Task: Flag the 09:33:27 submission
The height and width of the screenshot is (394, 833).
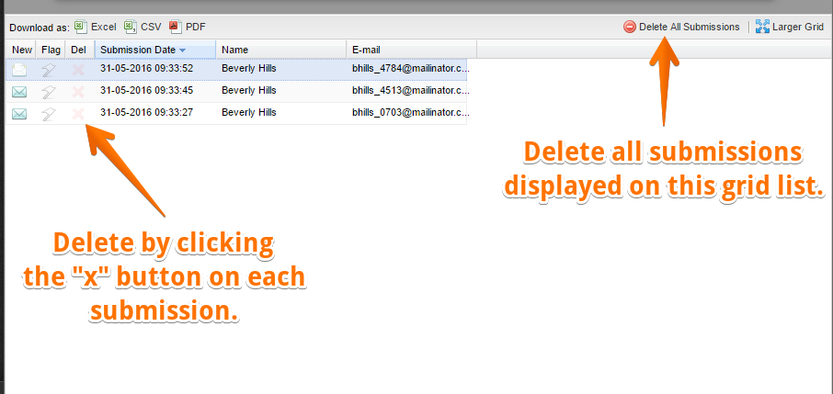Action: [49, 113]
